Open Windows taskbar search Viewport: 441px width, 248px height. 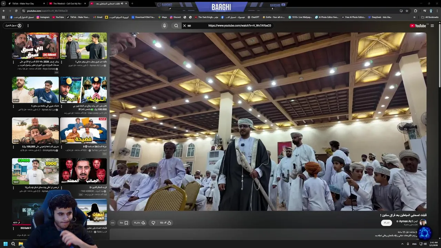pos(13,244)
